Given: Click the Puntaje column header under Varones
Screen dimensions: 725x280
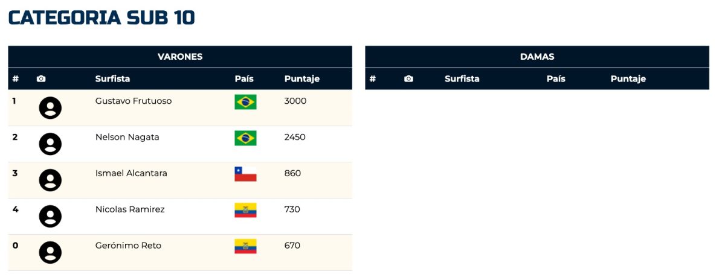Looking at the screenshot, I should pyautogui.click(x=302, y=79).
